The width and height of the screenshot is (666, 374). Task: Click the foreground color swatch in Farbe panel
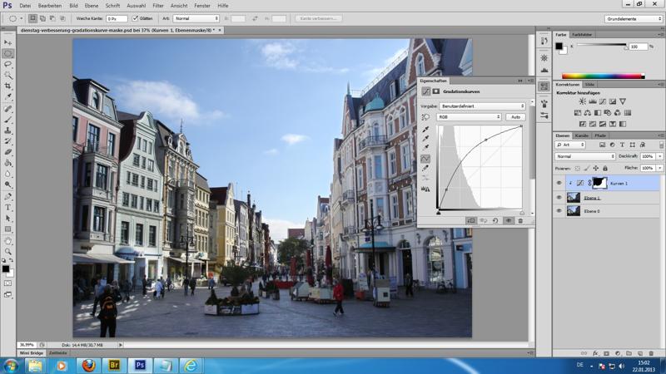[x=559, y=46]
